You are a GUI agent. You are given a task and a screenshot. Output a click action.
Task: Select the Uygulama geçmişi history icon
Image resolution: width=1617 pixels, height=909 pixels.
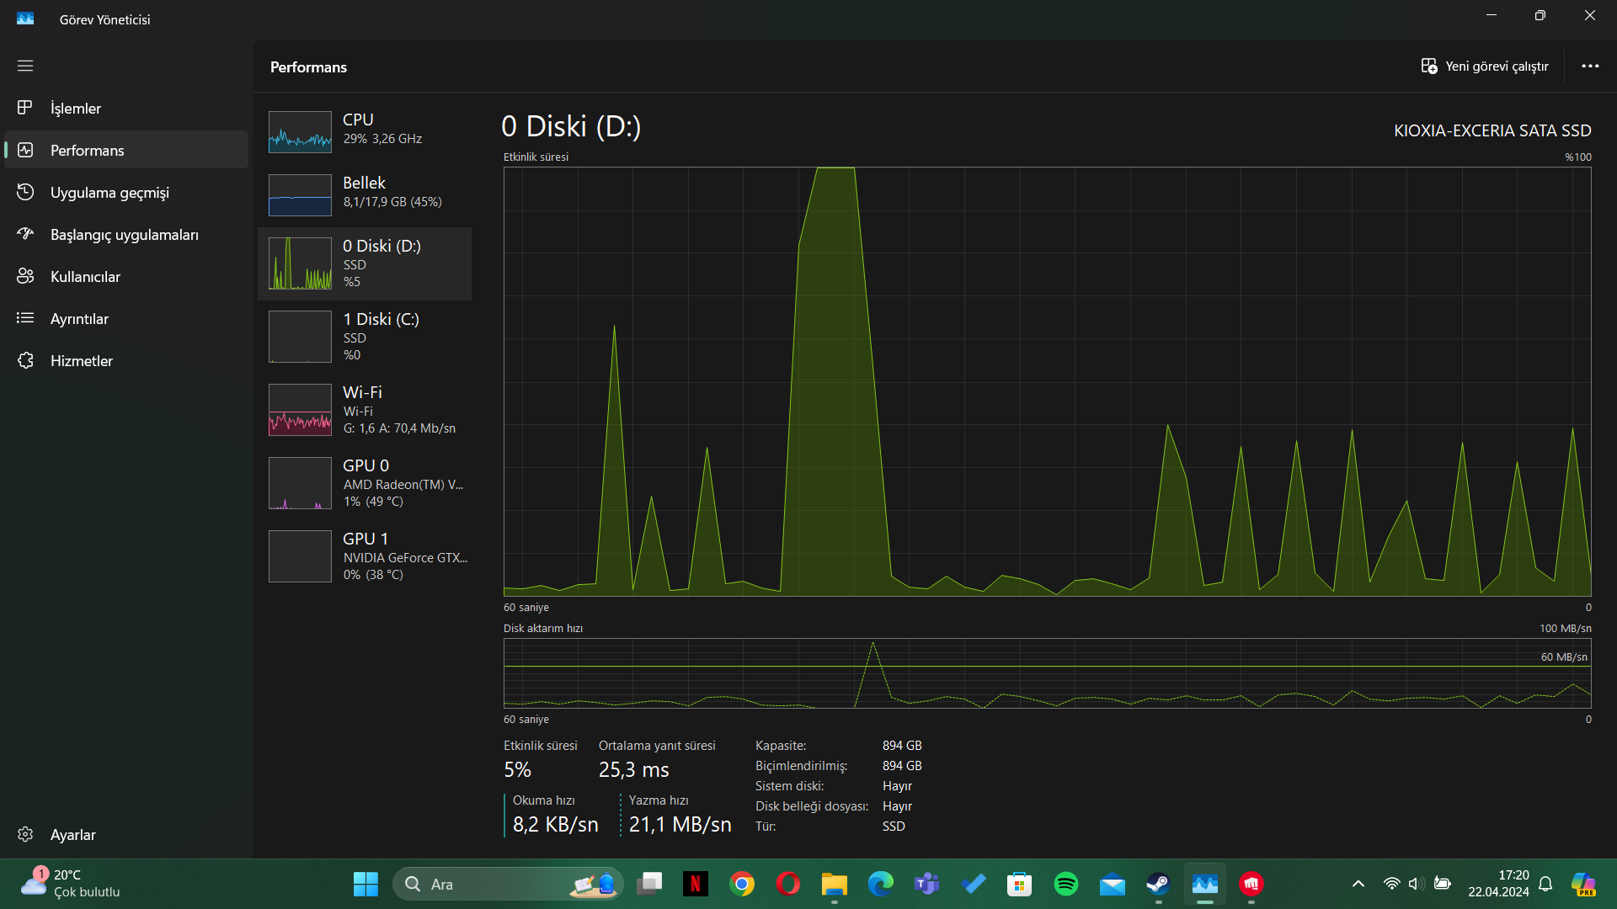pos(25,193)
